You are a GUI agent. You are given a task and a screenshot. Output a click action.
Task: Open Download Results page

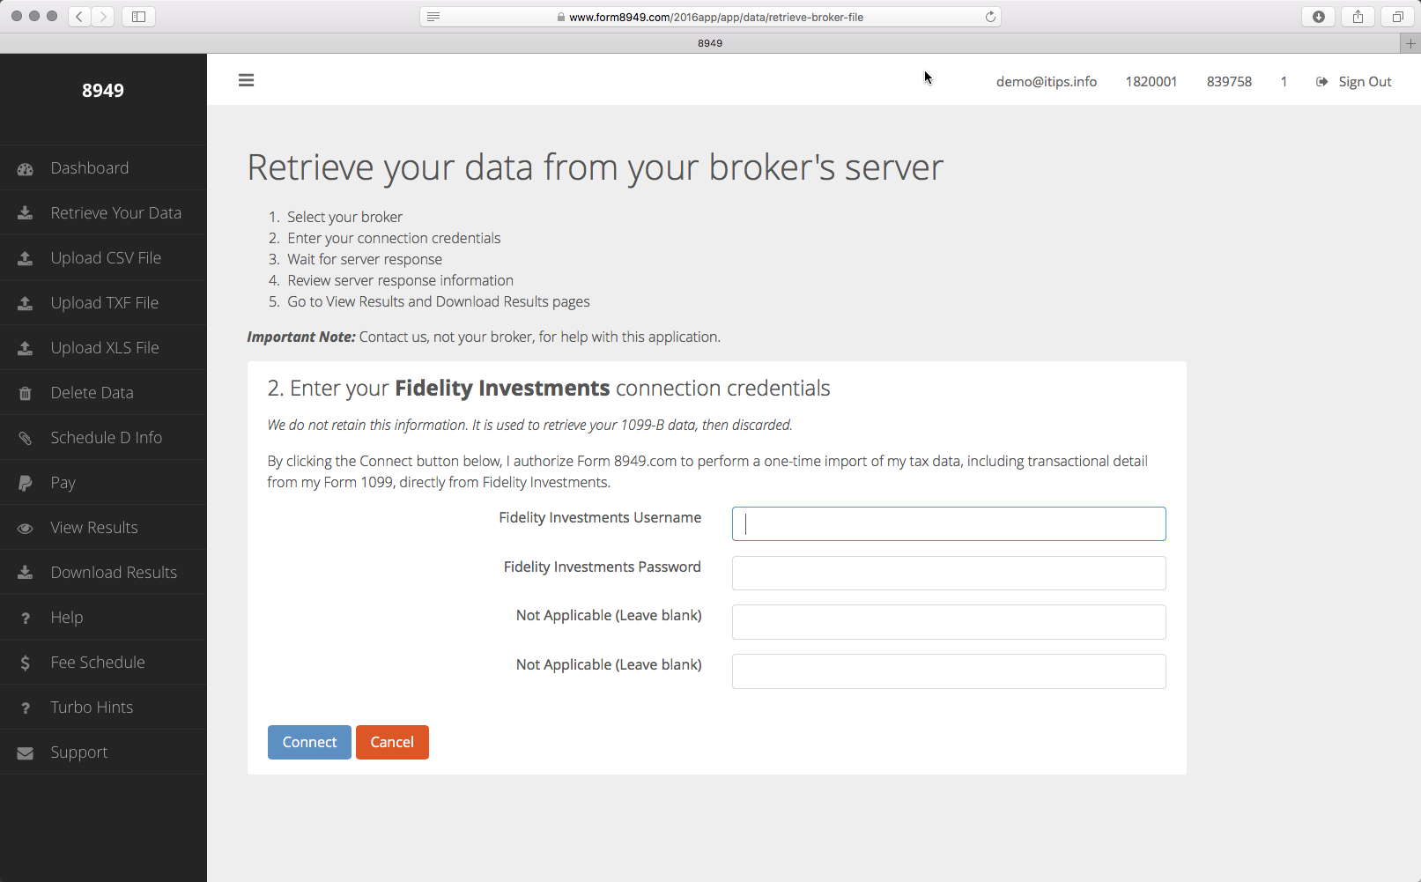point(103,573)
